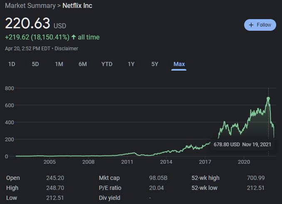Click the plus icon in Follow
This screenshot has height=204, width=282.
[x=251, y=25]
